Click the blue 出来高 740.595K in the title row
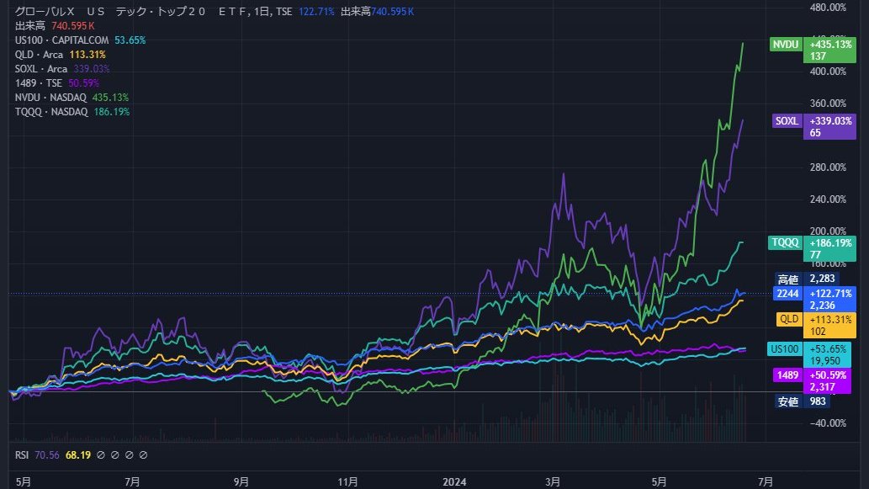The image size is (869, 489). (377, 11)
